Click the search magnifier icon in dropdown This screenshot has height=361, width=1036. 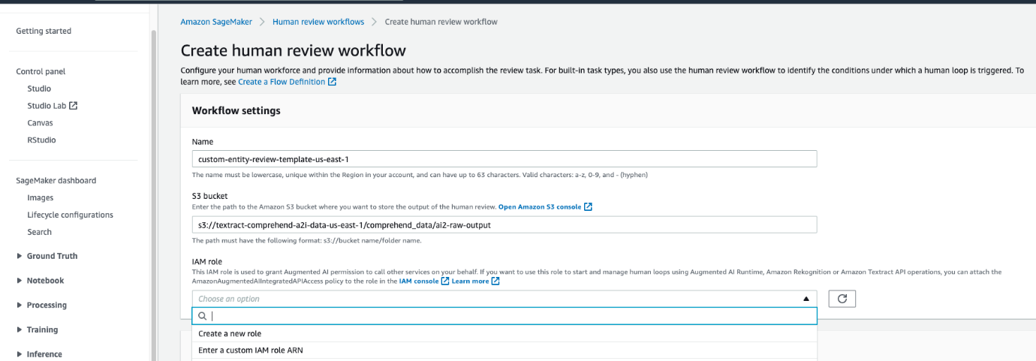click(203, 316)
